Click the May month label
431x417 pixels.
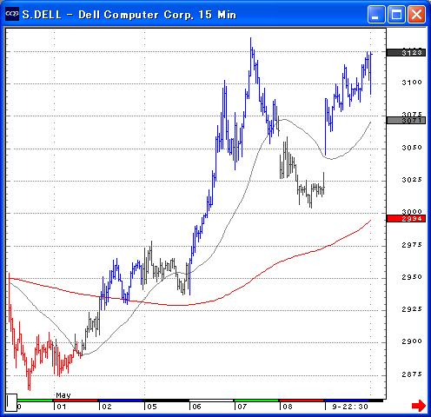point(63,395)
